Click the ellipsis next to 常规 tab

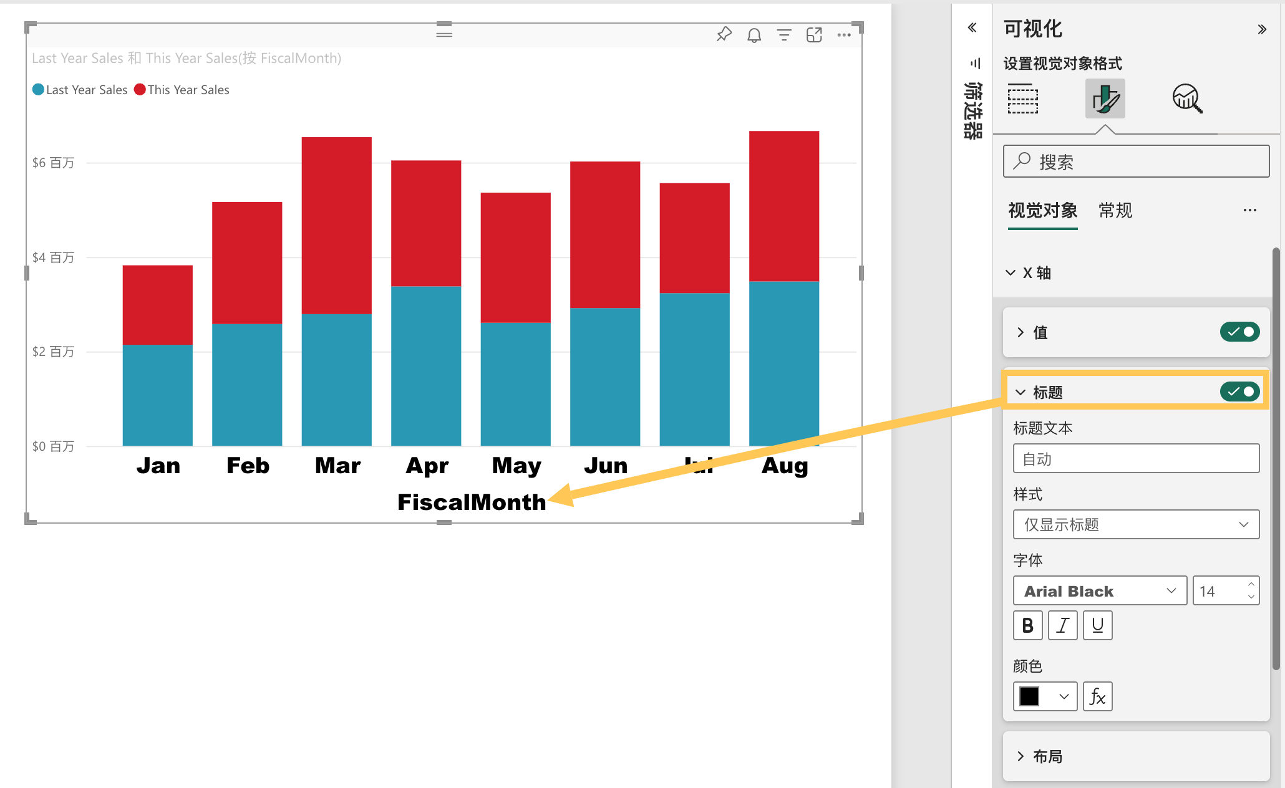point(1249,211)
